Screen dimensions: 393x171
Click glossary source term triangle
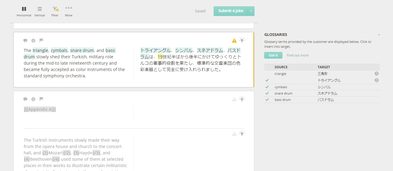(280, 74)
